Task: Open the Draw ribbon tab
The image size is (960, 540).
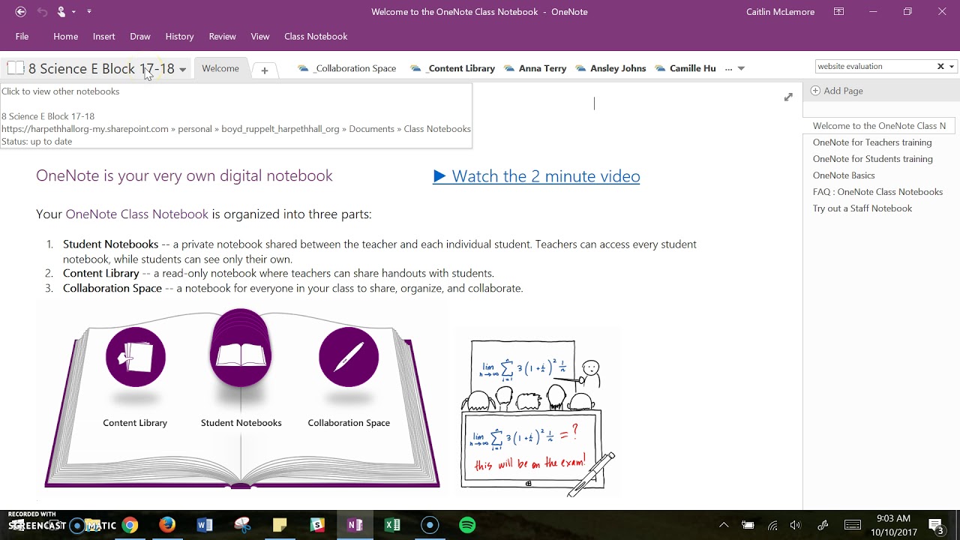Action: click(x=140, y=36)
